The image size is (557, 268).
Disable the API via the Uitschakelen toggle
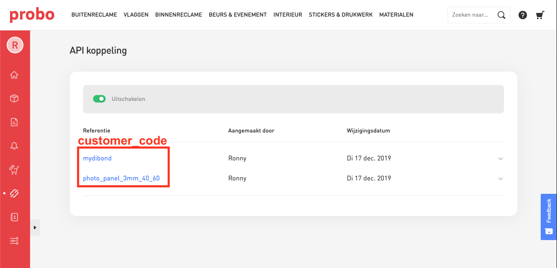pos(99,99)
